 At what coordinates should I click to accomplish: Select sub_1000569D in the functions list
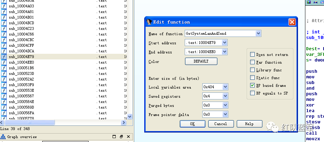(x=21, y=107)
